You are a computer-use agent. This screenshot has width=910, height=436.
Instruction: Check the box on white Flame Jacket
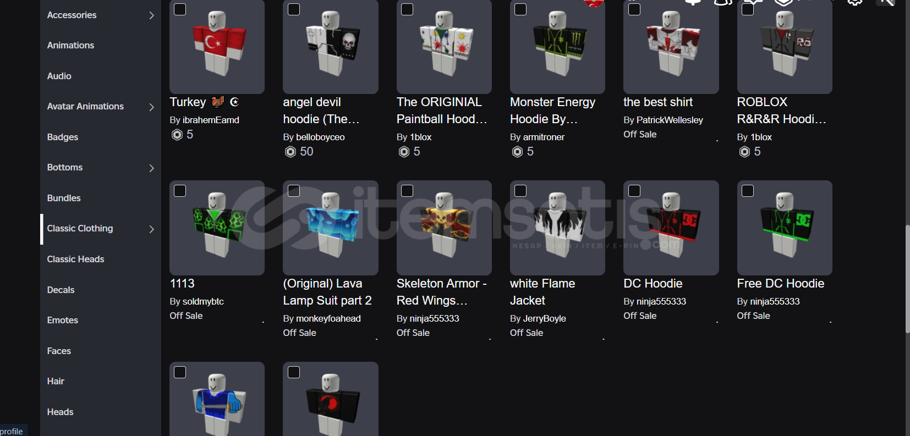tap(520, 191)
